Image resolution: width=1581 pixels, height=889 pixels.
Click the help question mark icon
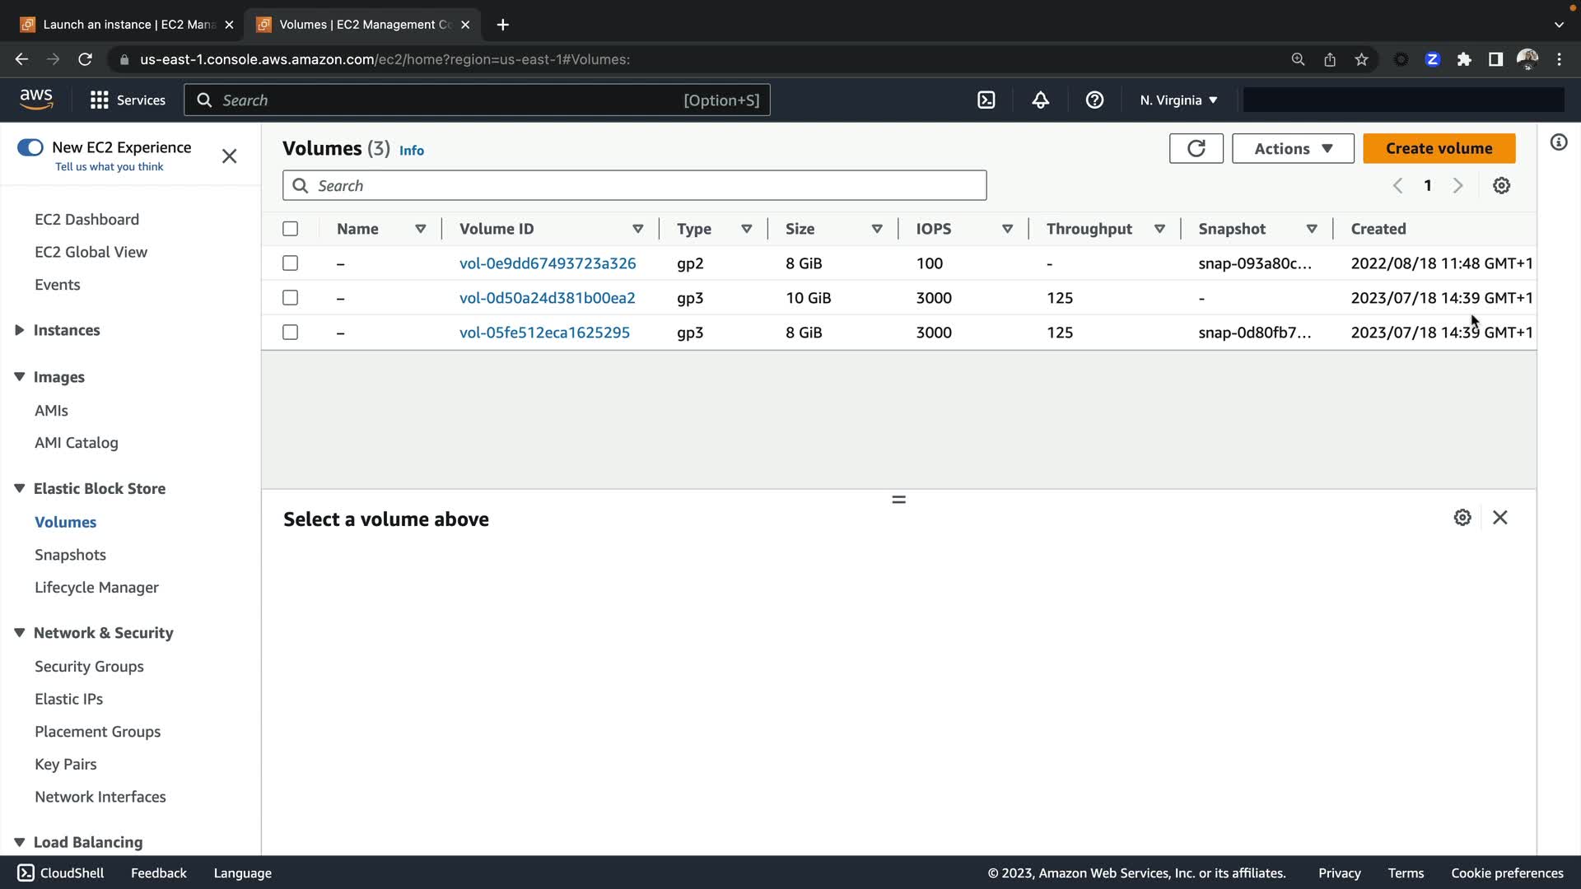click(1094, 100)
